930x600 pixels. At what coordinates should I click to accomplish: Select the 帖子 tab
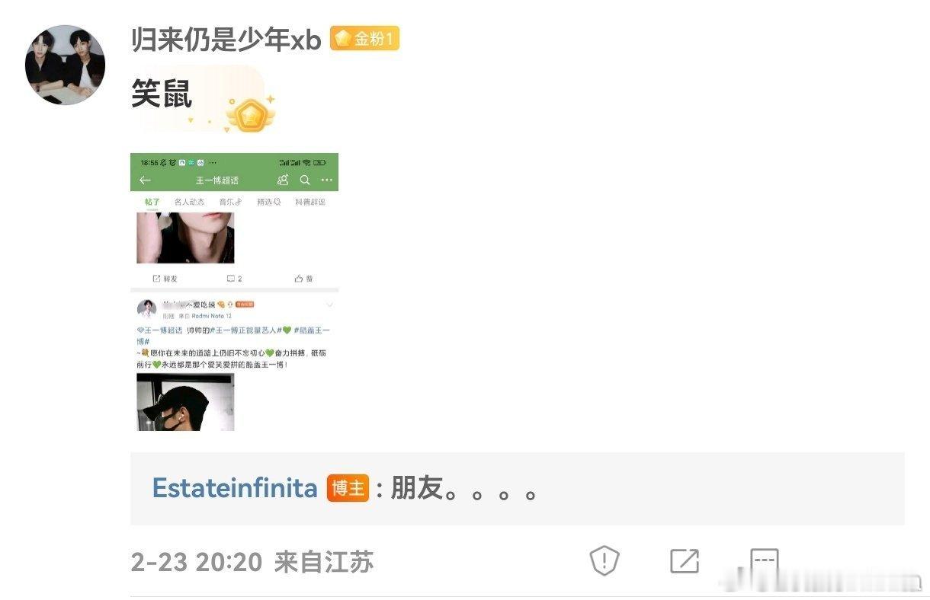152,202
